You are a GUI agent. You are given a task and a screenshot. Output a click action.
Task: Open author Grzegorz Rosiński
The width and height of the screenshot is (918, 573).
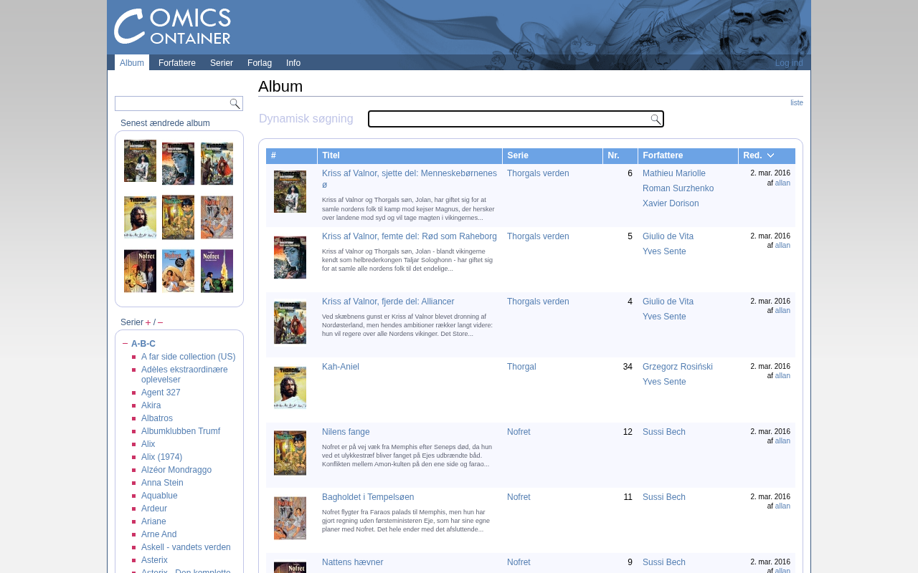[x=678, y=367]
